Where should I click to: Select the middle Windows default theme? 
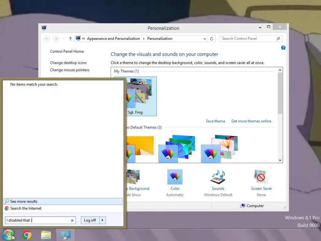pyautogui.click(x=177, y=149)
